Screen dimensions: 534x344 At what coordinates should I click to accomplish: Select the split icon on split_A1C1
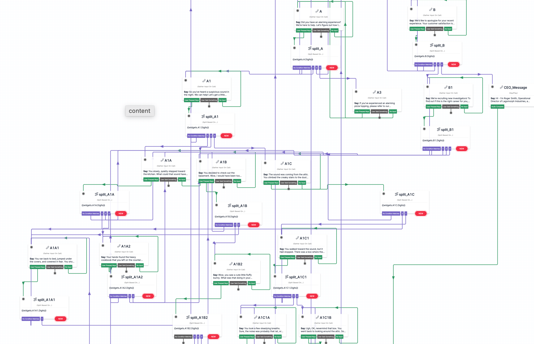pyautogui.click(x=287, y=277)
